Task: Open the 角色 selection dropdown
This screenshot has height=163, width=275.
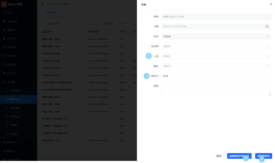Action: (x=216, y=66)
